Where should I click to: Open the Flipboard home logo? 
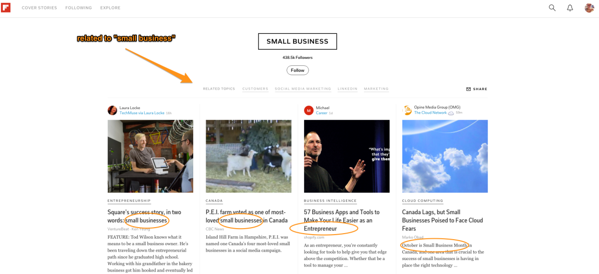pyautogui.click(x=6, y=7)
